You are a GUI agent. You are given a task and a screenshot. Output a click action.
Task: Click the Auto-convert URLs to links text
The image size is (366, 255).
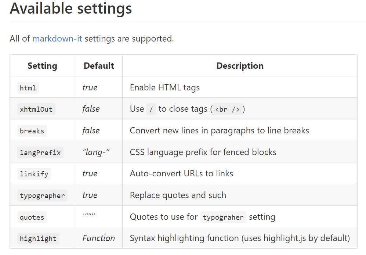click(x=181, y=173)
